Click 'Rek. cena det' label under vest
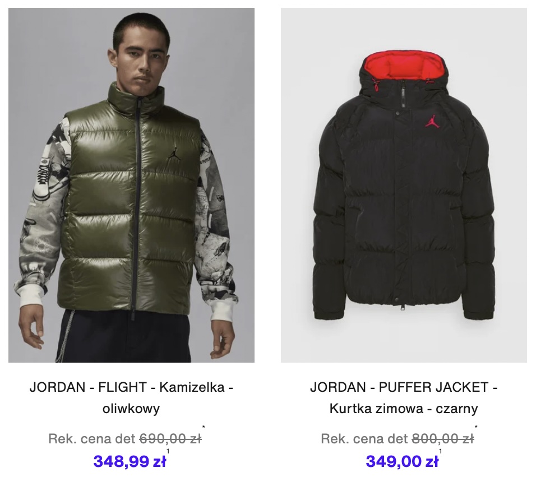The image size is (536, 491). 92,438
